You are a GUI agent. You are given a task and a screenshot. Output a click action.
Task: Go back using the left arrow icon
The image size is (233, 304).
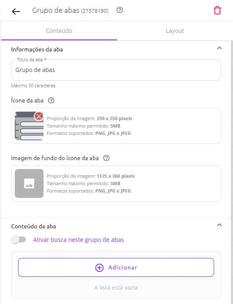pos(16,12)
